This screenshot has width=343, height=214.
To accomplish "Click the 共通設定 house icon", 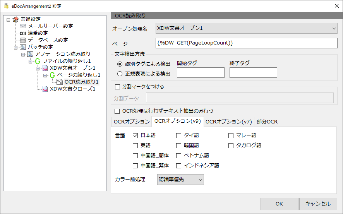I will (x=15, y=19).
